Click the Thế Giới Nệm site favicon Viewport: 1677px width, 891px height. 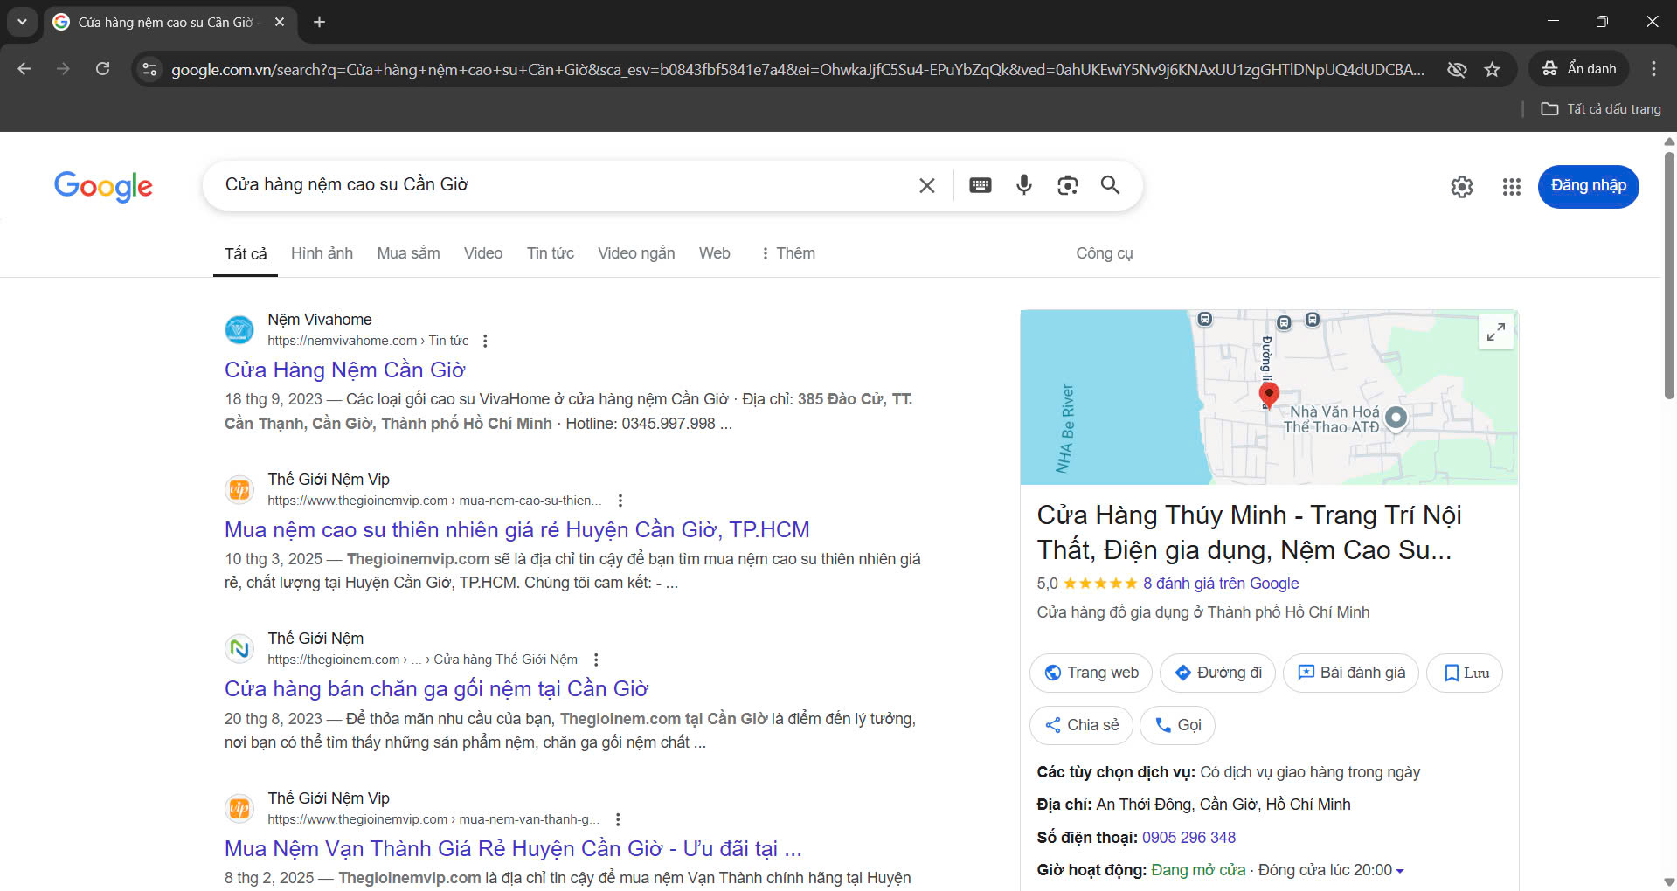(239, 648)
